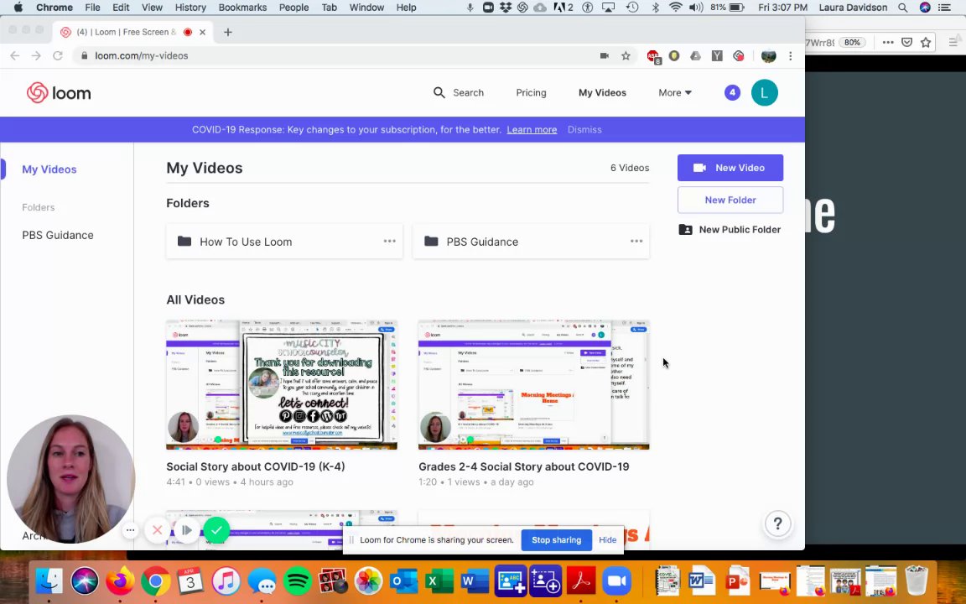Go back in Chrome
Image resolution: width=966 pixels, height=604 pixels.
(x=15, y=55)
